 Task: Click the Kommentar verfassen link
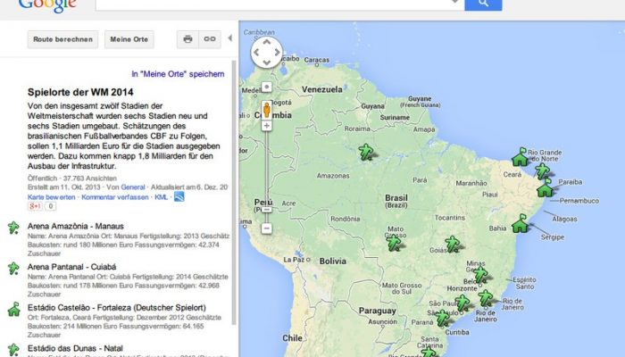click(x=115, y=197)
